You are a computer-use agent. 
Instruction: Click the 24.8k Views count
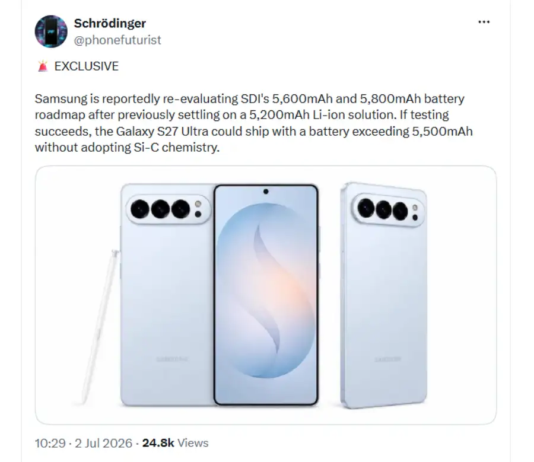(x=175, y=443)
